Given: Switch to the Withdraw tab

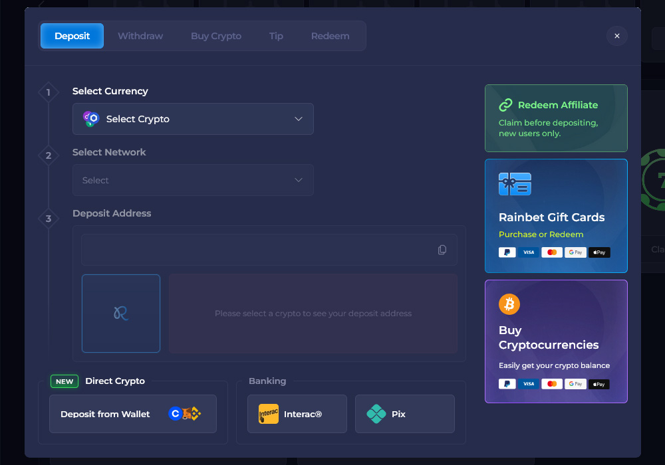Looking at the screenshot, I should click(140, 36).
